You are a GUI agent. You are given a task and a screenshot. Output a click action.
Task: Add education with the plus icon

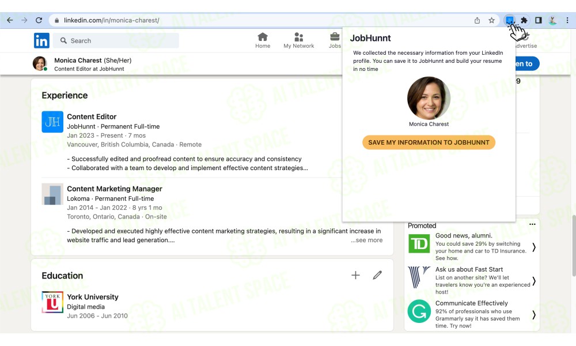coord(355,275)
